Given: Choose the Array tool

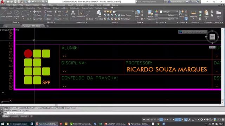Looking at the screenshot, I should pyautogui.click(x=58, y=19).
